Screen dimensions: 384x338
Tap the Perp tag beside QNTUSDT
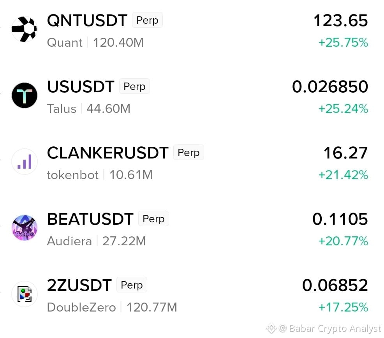[x=148, y=20]
